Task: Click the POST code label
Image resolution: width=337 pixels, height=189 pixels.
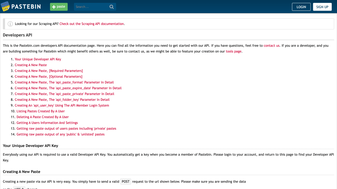Action: pyautogui.click(x=126, y=181)
